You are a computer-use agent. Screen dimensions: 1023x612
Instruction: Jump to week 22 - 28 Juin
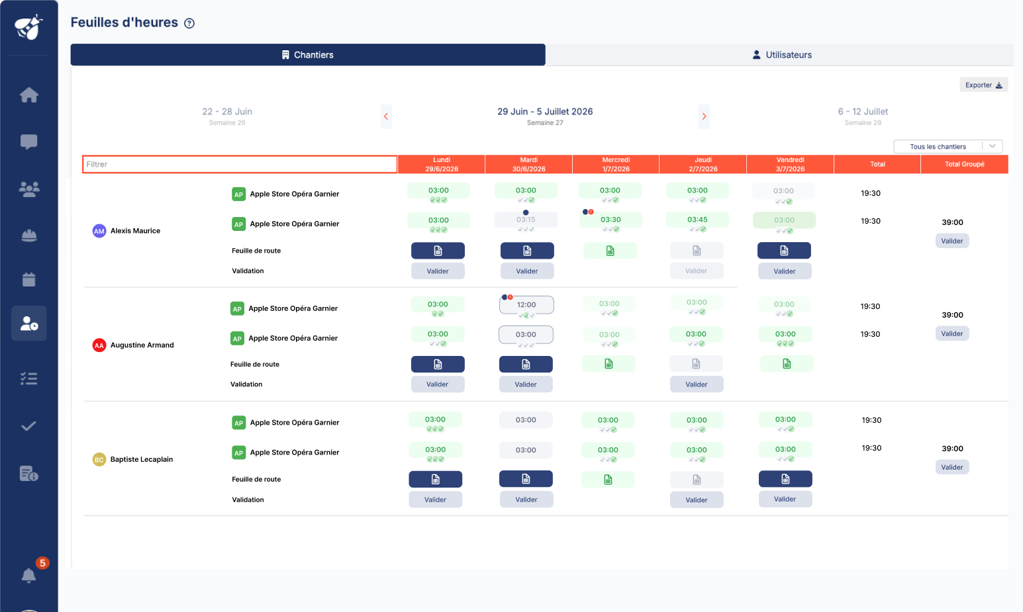pos(227,116)
